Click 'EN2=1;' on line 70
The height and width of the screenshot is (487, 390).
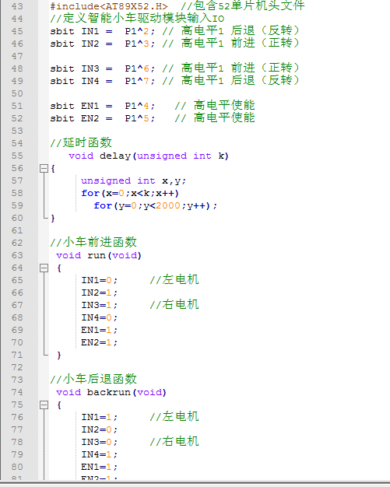click(99, 342)
